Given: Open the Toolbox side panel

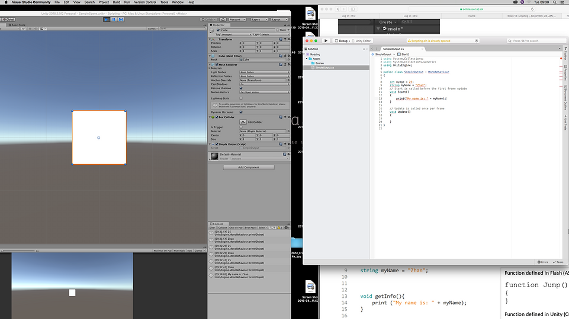Looking at the screenshot, I should (x=565, y=54).
